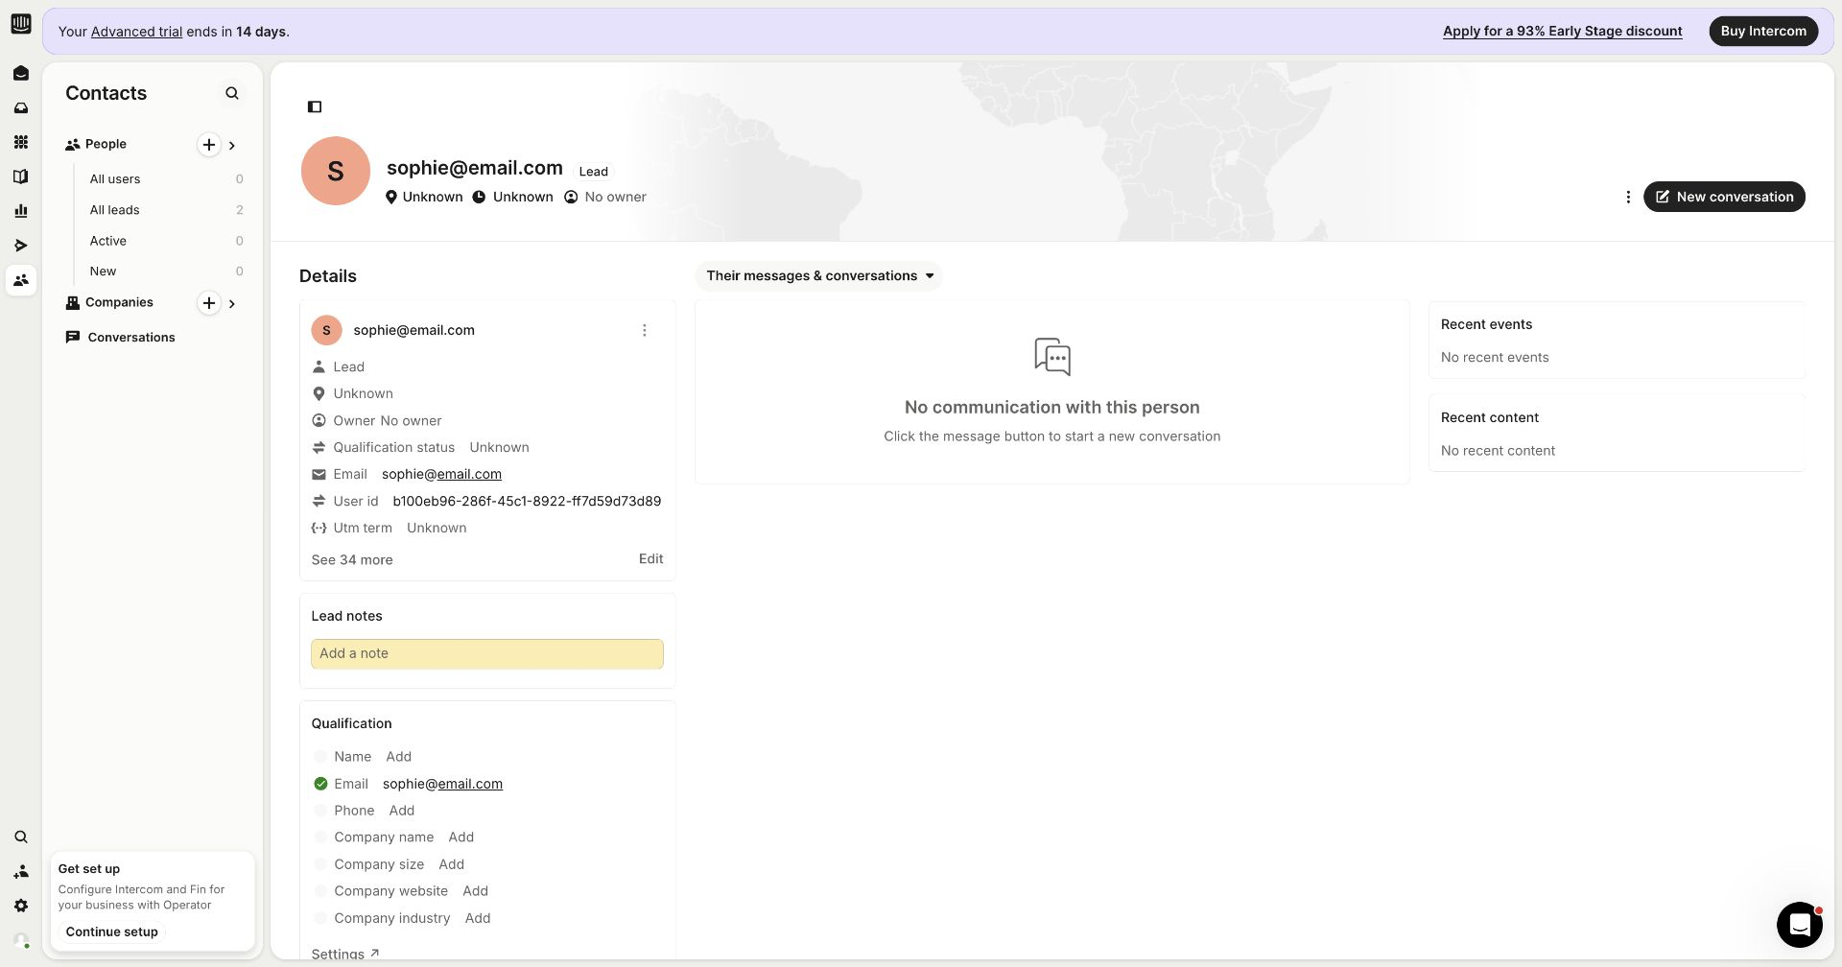Click the Continue setup button
Image resolution: width=1842 pixels, height=967 pixels.
pos(112,932)
